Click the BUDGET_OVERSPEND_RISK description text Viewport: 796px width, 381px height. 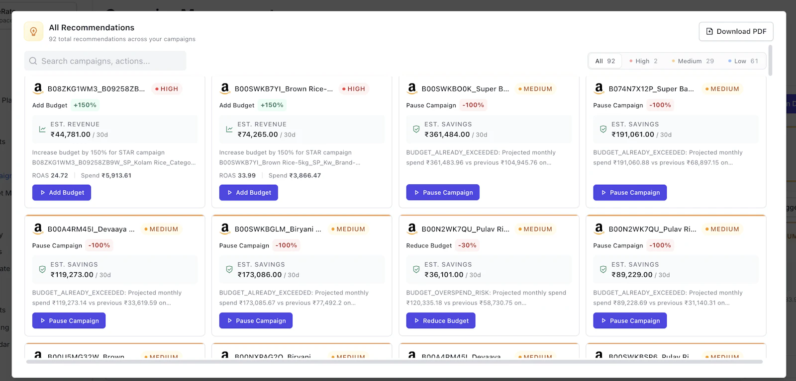[486, 298]
